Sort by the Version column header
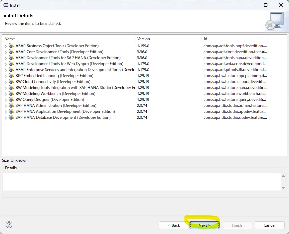This screenshot has height=234, width=289. 169,39
